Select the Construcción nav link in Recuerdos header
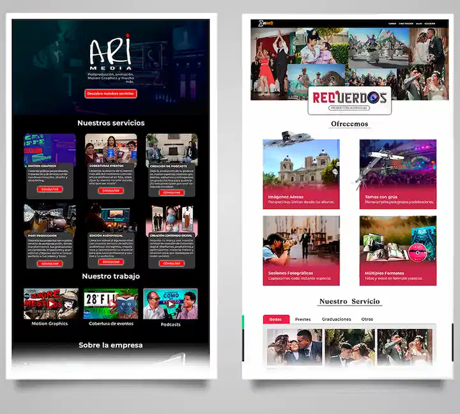Screen dimensions: 460x414 406,24
